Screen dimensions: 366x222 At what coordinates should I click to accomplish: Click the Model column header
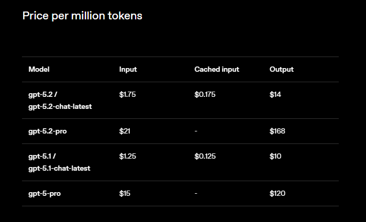coord(39,69)
